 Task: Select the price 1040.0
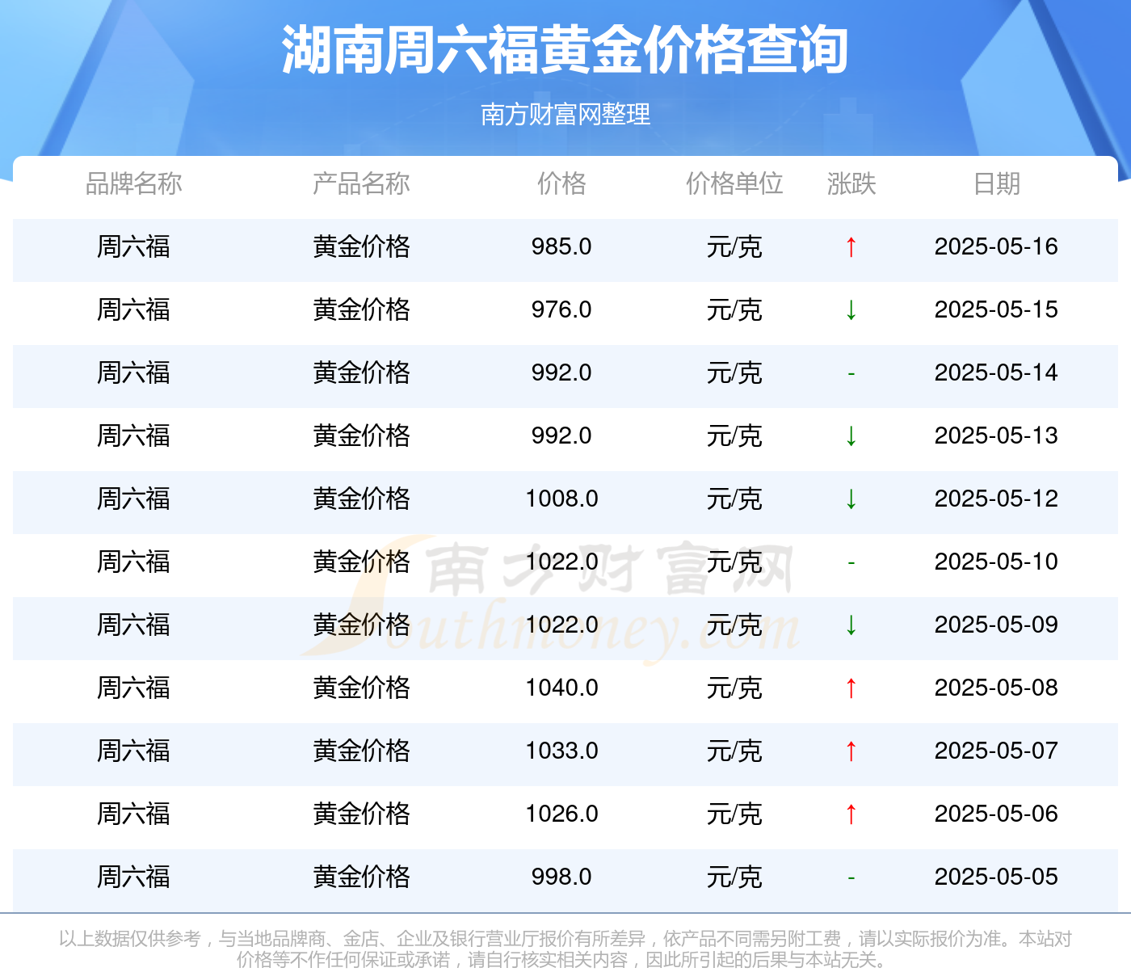(x=561, y=688)
